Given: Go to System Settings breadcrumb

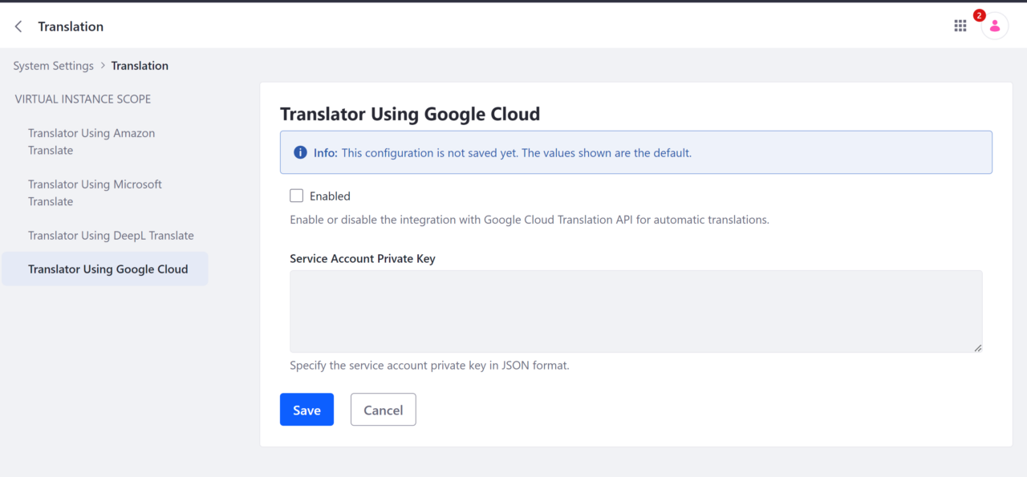Looking at the screenshot, I should click(53, 66).
